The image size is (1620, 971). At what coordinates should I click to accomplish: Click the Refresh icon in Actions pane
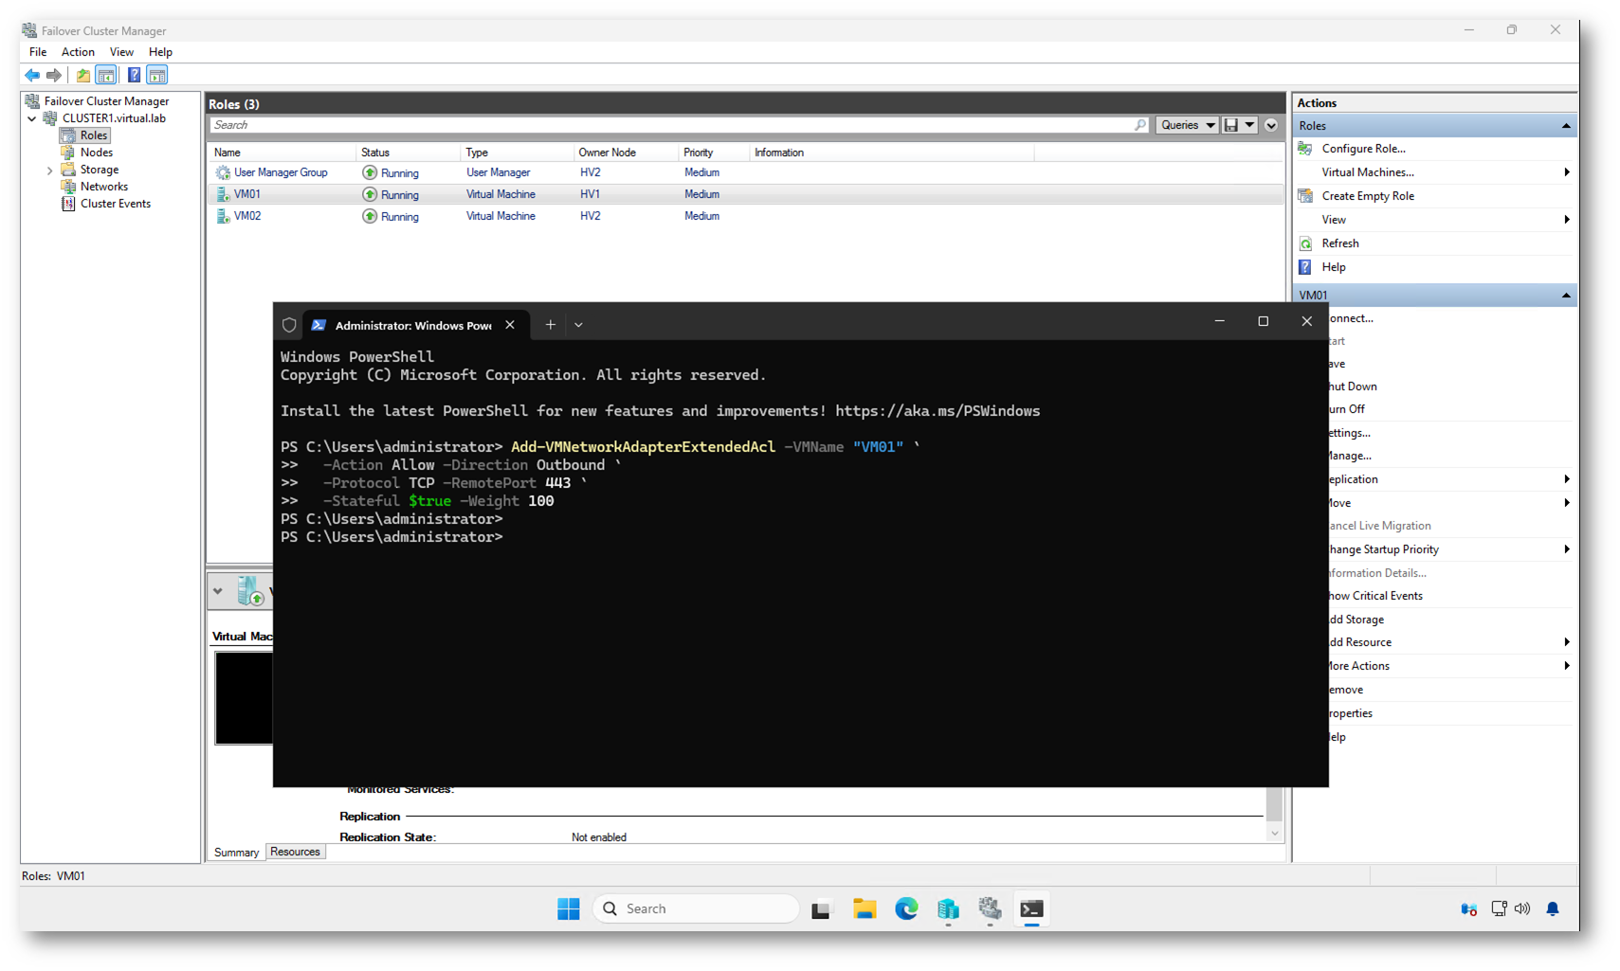tap(1305, 243)
